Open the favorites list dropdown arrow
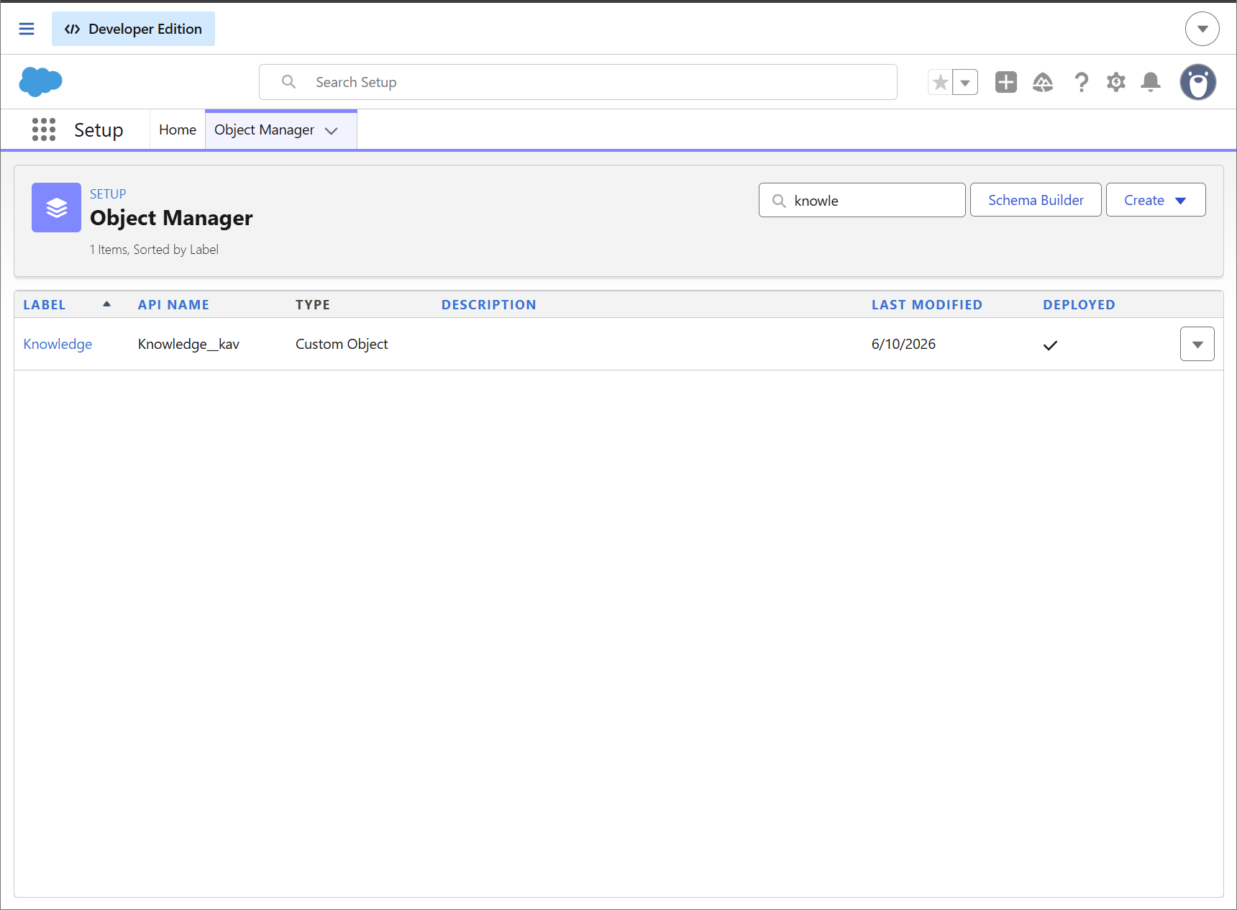The height and width of the screenshot is (910, 1237). click(x=965, y=82)
